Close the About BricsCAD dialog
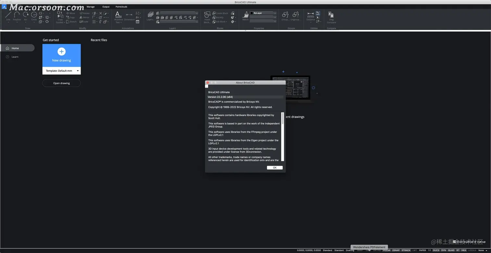 point(208,82)
